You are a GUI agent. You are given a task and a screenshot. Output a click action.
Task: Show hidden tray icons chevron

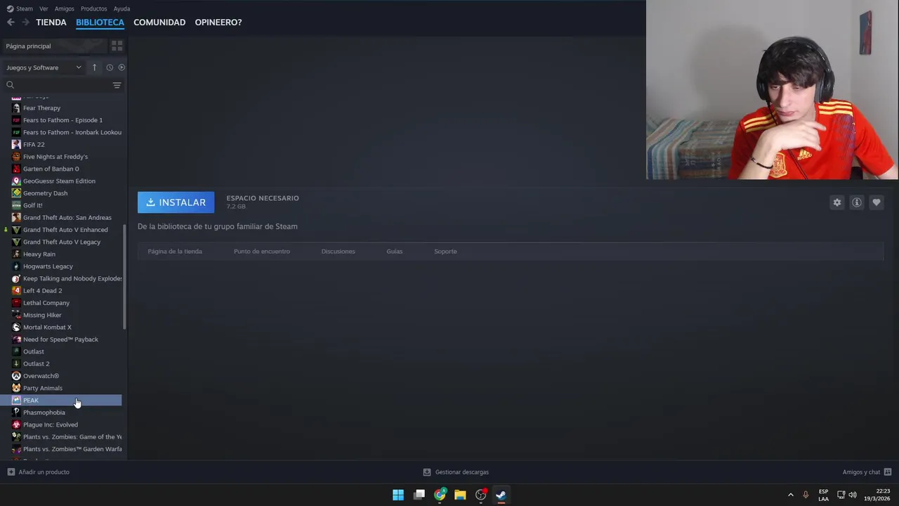pos(790,495)
